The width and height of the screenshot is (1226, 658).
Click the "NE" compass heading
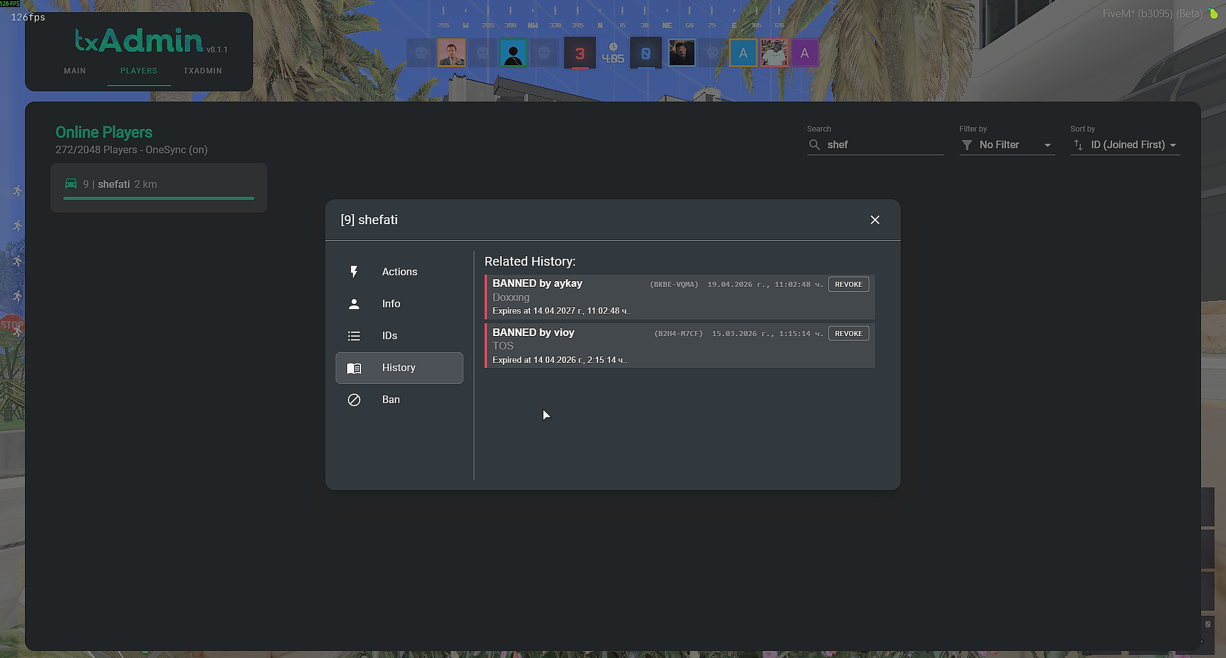click(667, 26)
